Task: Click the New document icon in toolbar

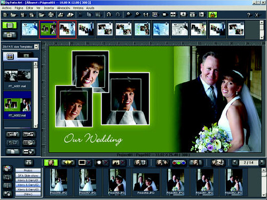Action: 5,15
